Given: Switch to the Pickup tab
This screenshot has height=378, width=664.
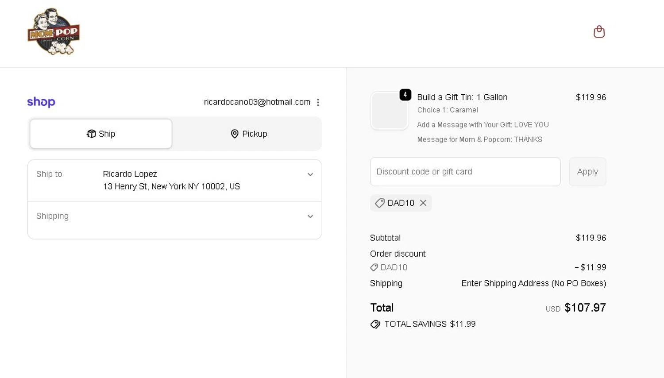Looking at the screenshot, I should (249, 134).
